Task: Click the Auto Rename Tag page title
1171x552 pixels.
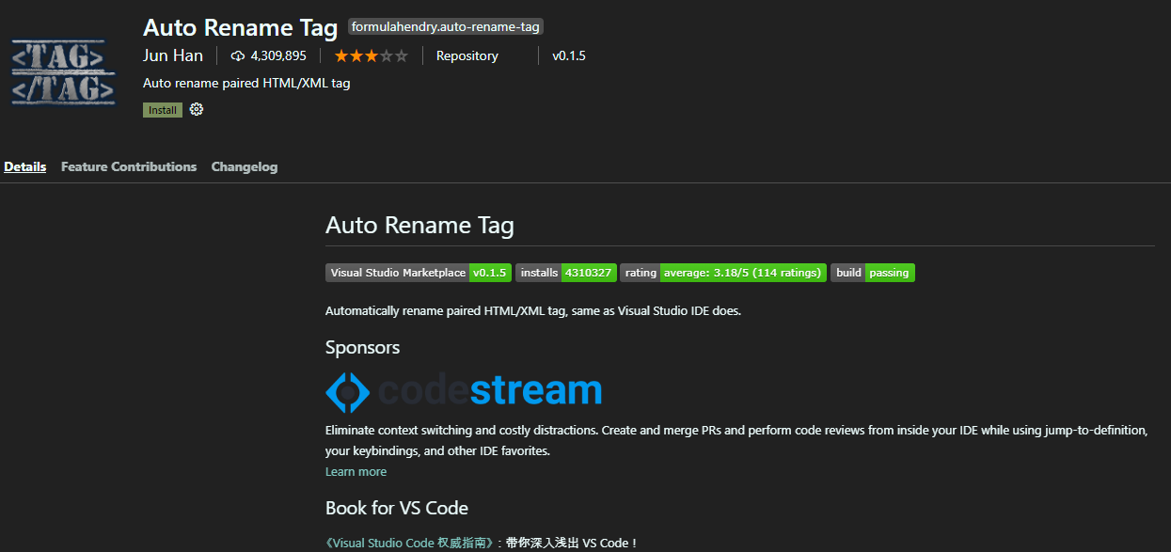Action: (240, 27)
